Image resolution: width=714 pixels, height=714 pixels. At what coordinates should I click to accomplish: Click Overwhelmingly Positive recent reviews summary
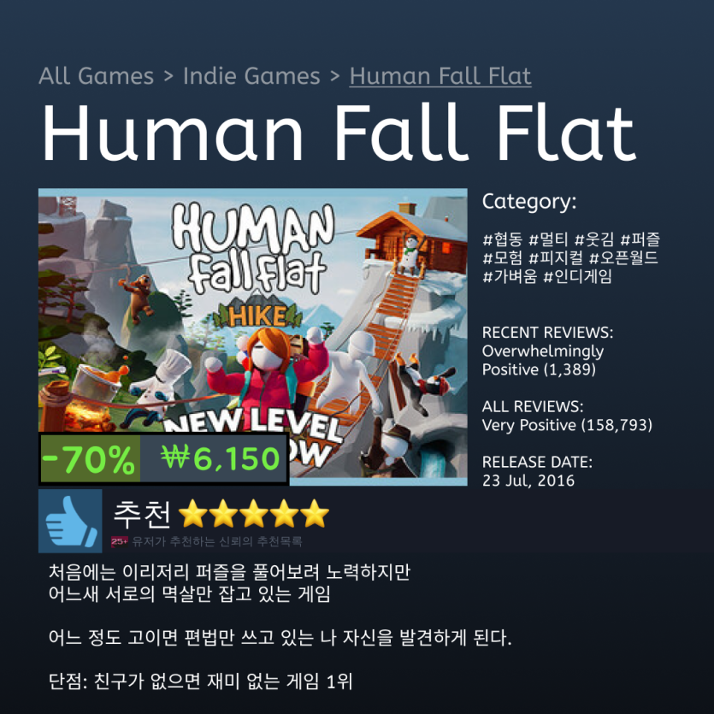pos(543,360)
